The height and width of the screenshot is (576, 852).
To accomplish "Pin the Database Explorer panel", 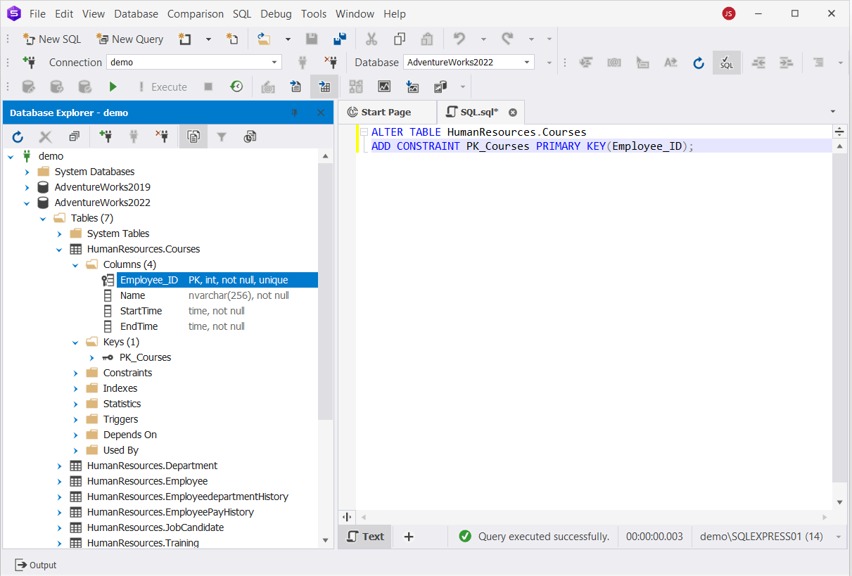I will click(295, 113).
